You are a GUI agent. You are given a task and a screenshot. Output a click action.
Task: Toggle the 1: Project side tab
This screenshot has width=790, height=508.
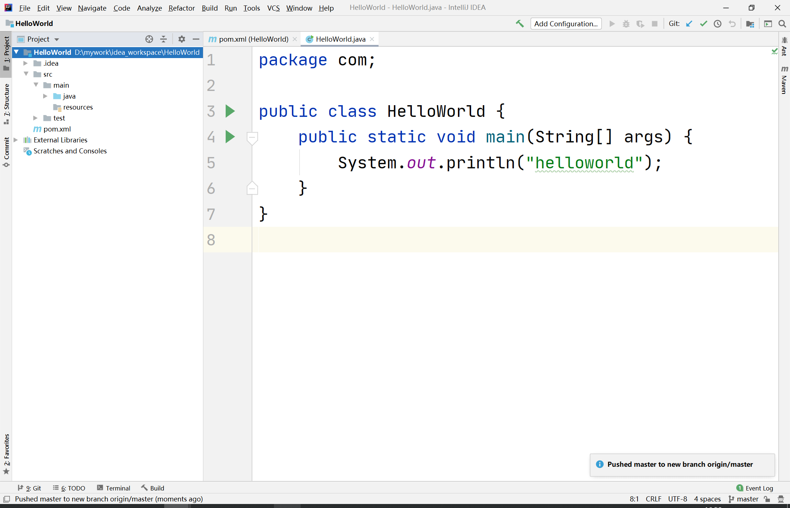coord(6,54)
